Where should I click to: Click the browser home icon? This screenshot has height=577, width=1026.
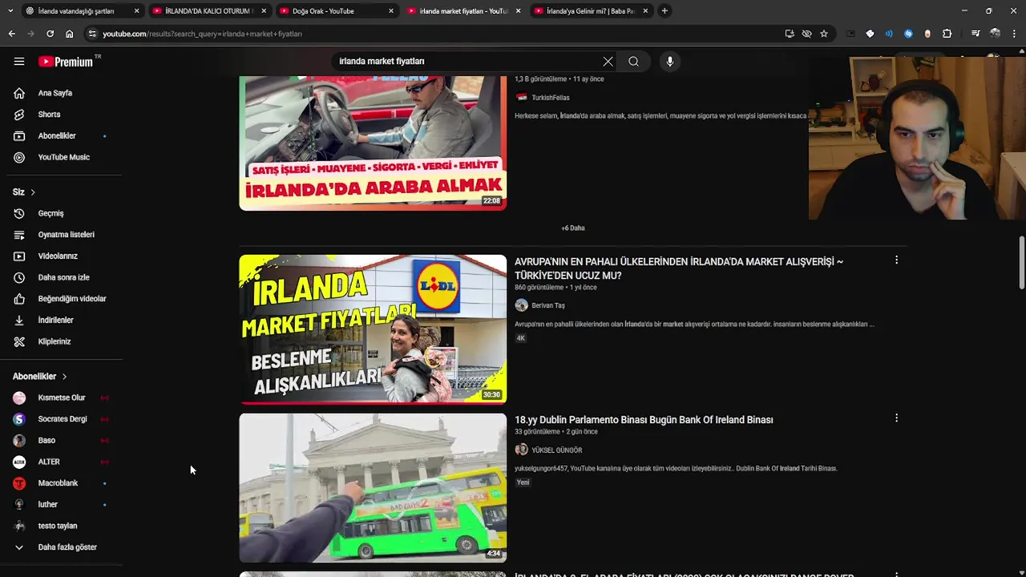pyautogui.click(x=69, y=34)
